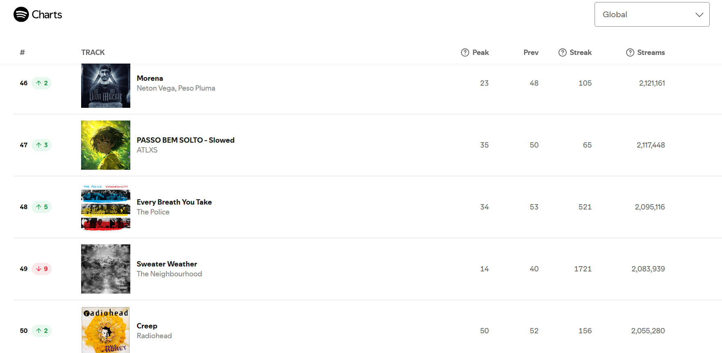Viewport: 722px width, 353px height.
Task: Open the ATLXS artist link
Action: pyautogui.click(x=147, y=150)
